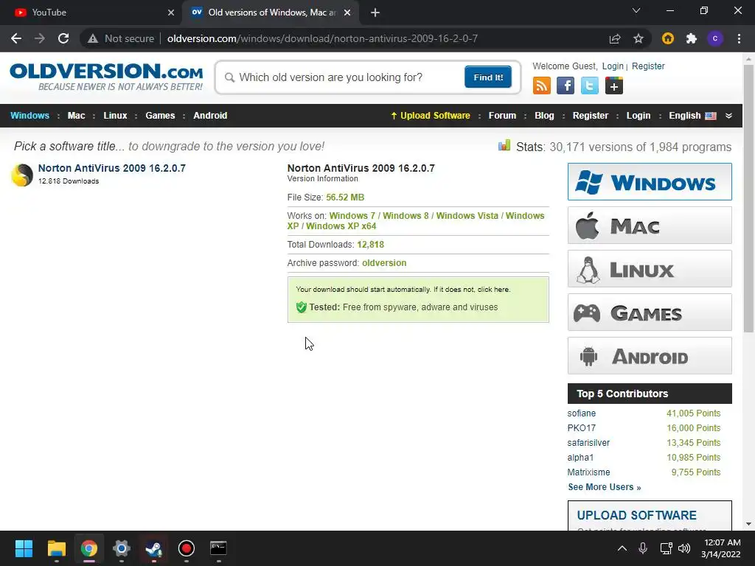This screenshot has width=755, height=566.
Task: Click the Norton AntiVirus yellow logo icon
Action: tap(21, 175)
